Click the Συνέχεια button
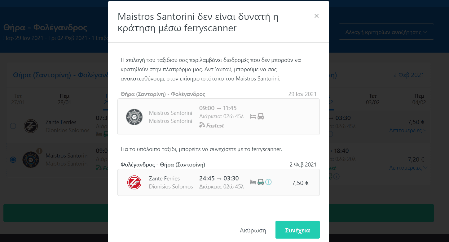449x242 pixels. [x=297, y=230]
